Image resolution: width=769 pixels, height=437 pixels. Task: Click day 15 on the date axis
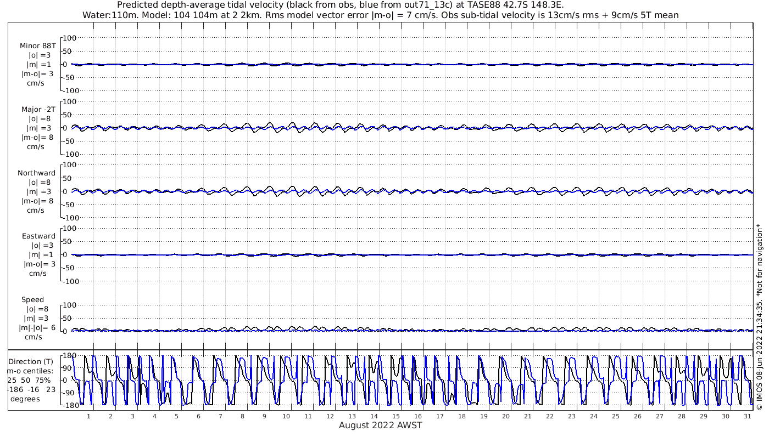[x=396, y=416]
